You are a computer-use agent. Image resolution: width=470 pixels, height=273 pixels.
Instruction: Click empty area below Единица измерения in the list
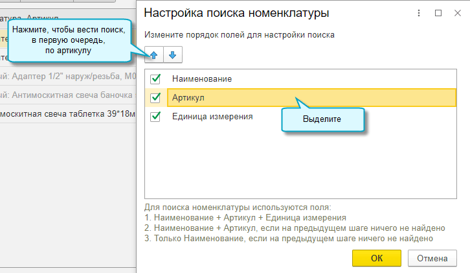[x=301, y=162]
